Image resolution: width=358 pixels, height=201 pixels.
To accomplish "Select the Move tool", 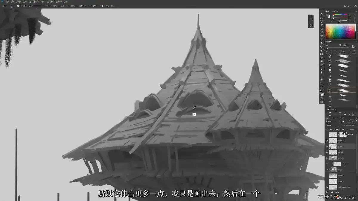I will point(322,14).
